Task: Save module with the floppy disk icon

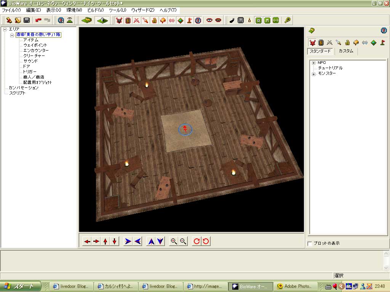Action: [26, 20]
